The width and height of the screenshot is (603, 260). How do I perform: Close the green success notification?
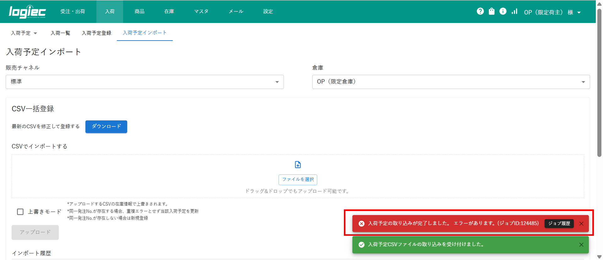point(581,245)
